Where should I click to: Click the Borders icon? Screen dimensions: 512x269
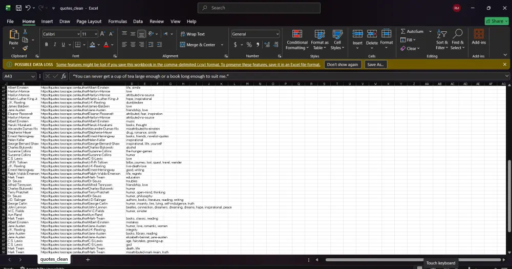click(78, 45)
